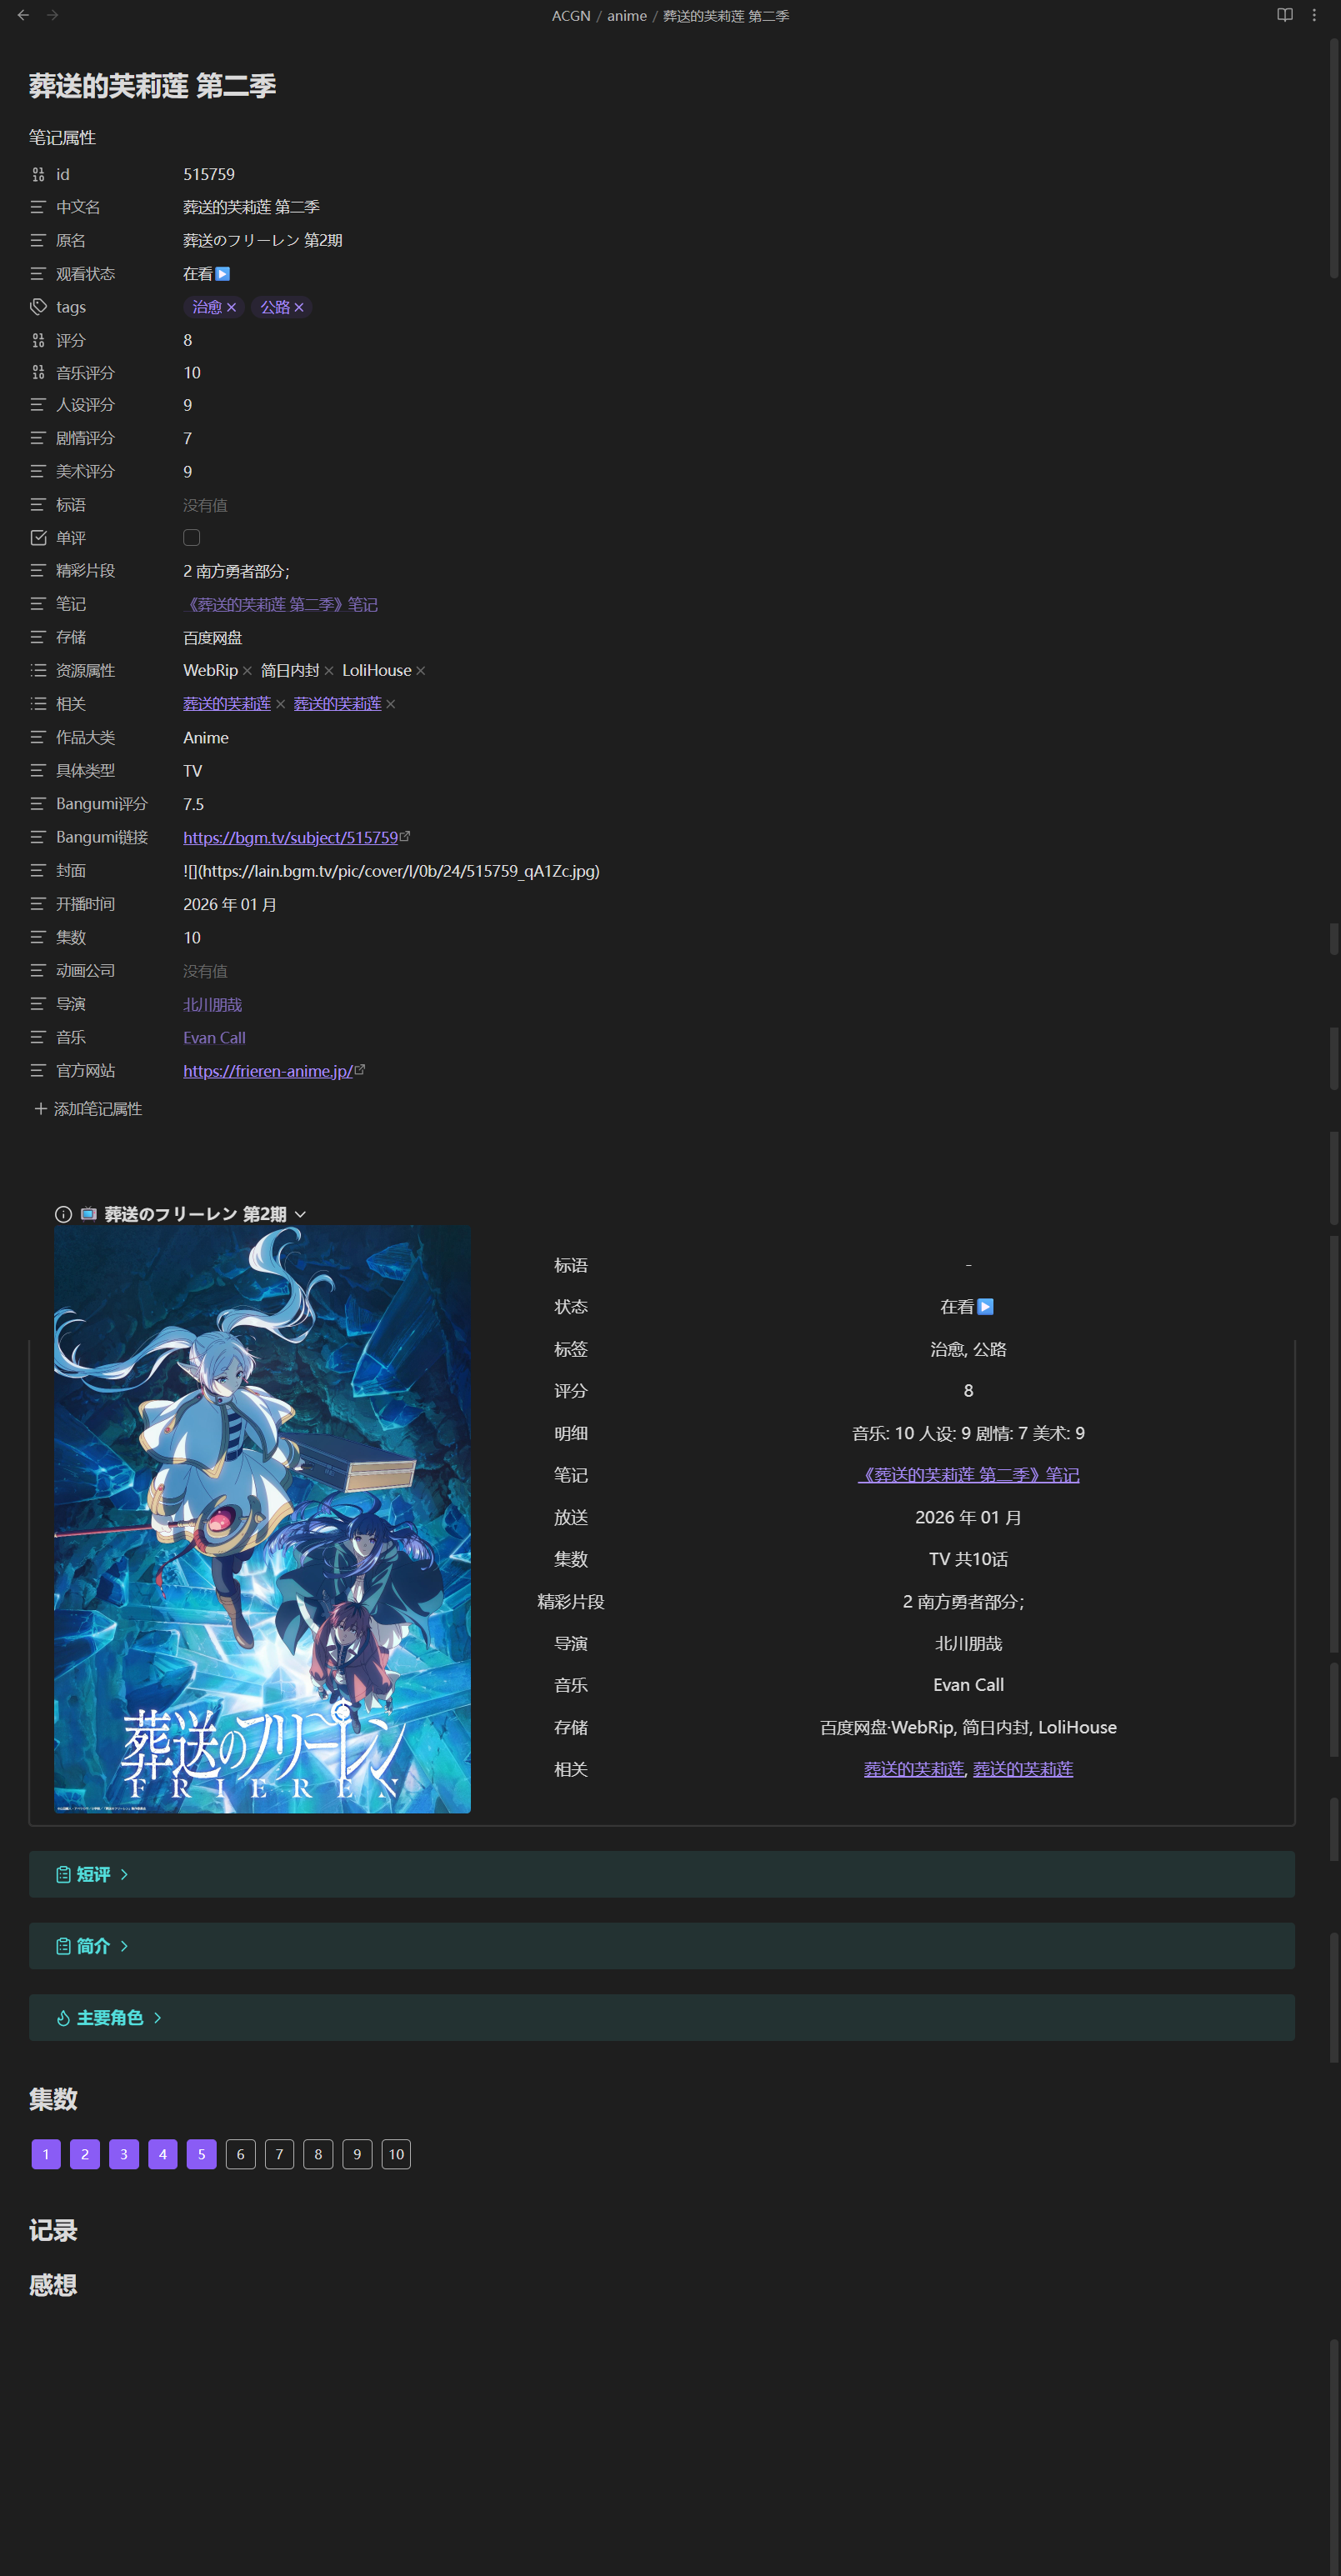Click the plus icon to add property
1341x2576 pixels.
click(x=40, y=1109)
